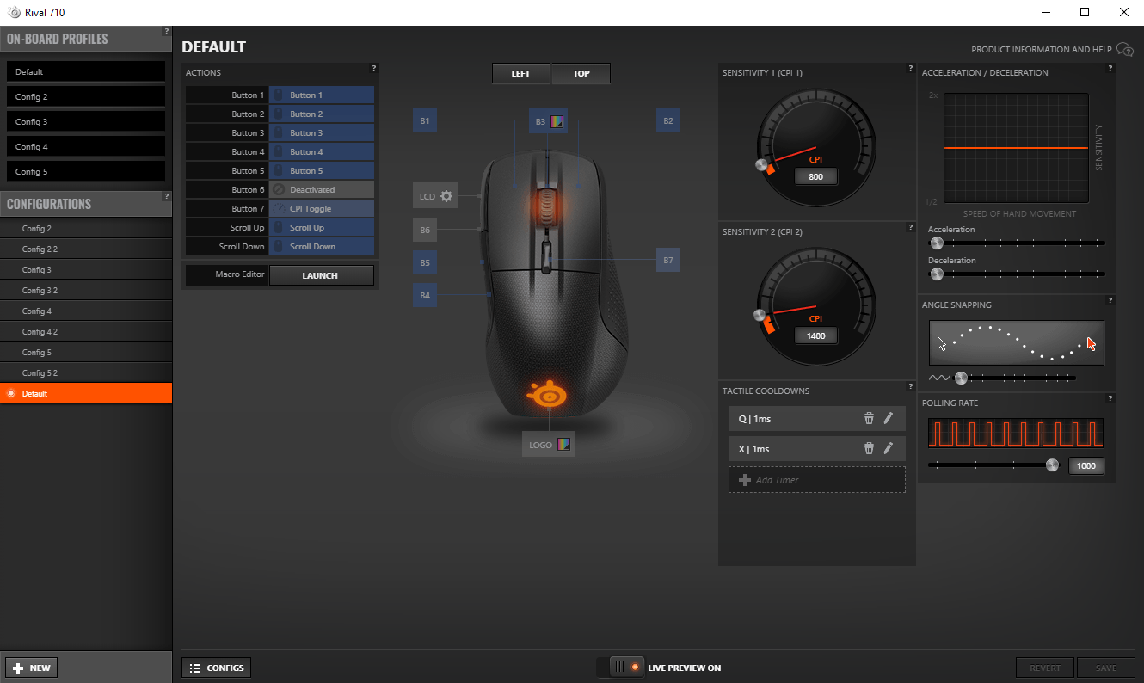Select the B4 side button marker
1144x683 pixels.
click(425, 295)
